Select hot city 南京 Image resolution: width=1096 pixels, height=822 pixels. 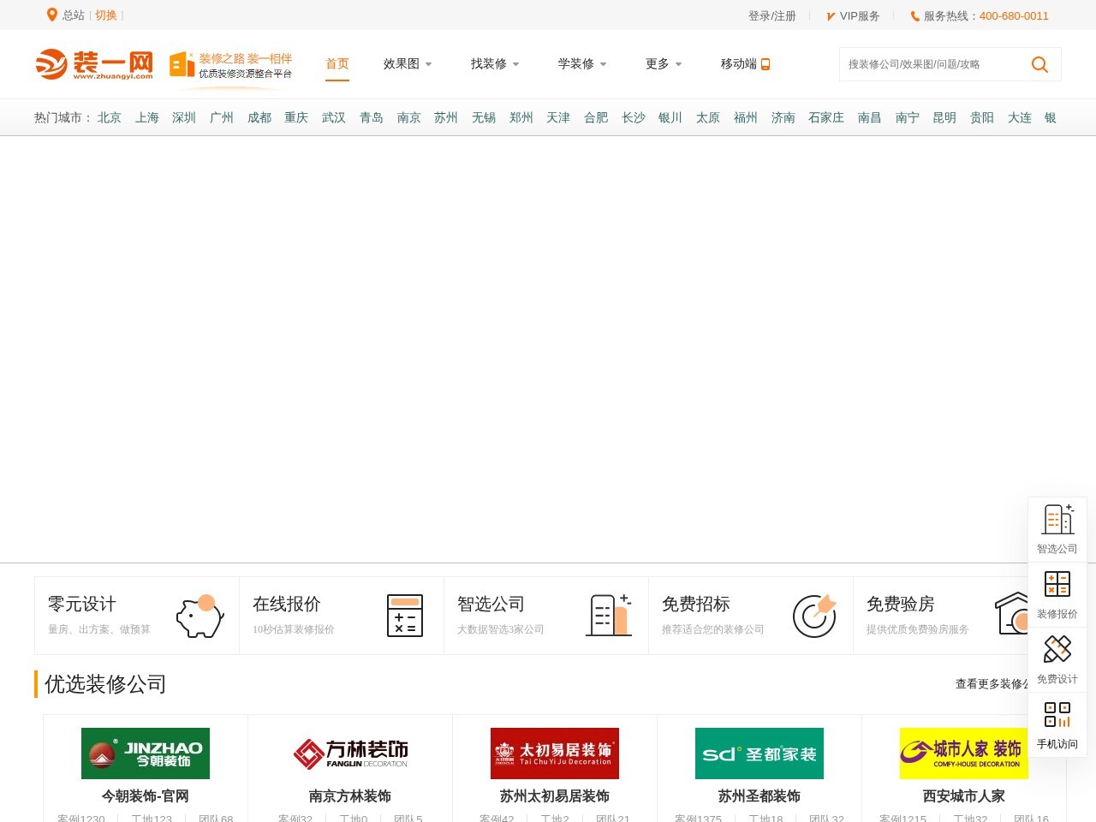409,118
